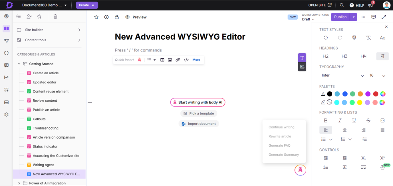Click the Undo icon in Text Styles
The width and height of the screenshot is (393, 186).
(x=326, y=38)
